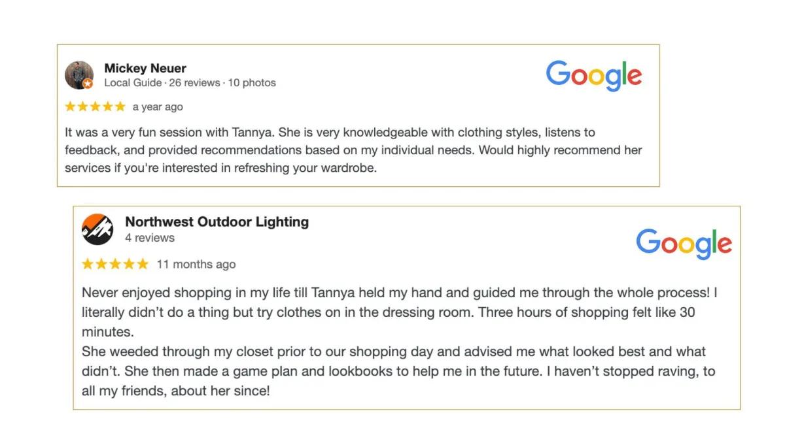Click the Google logo in Northwest Outdoor Lighting's review
The image size is (785, 441).
pos(684,244)
